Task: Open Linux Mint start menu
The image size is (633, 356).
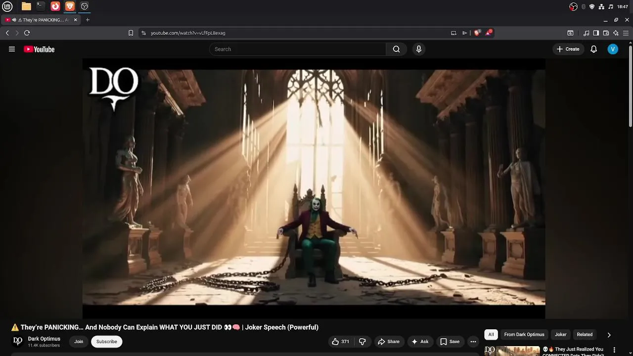Action: (x=8, y=6)
